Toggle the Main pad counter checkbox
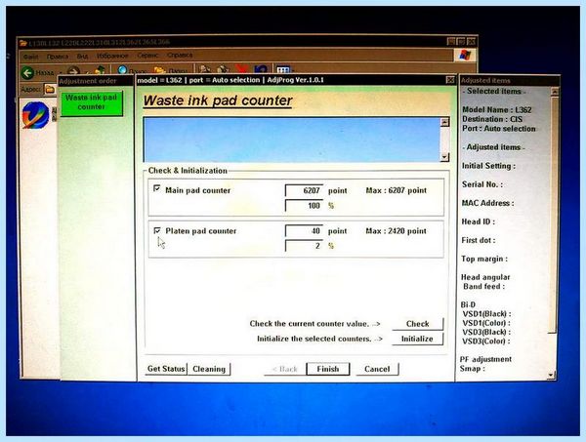586x442 pixels. click(x=157, y=188)
